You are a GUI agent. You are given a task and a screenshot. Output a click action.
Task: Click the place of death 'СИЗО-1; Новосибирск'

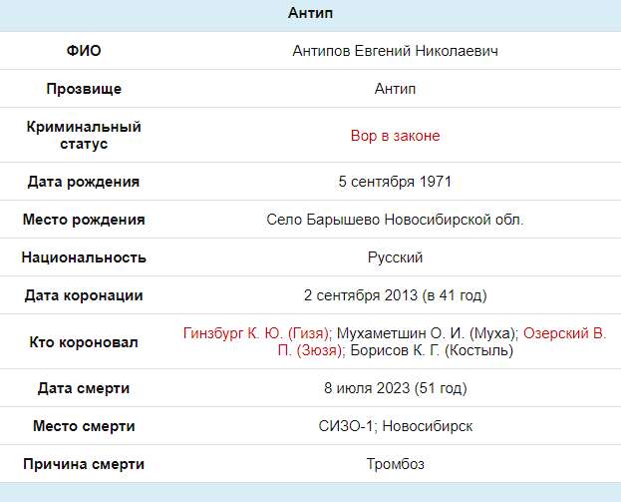(x=396, y=426)
